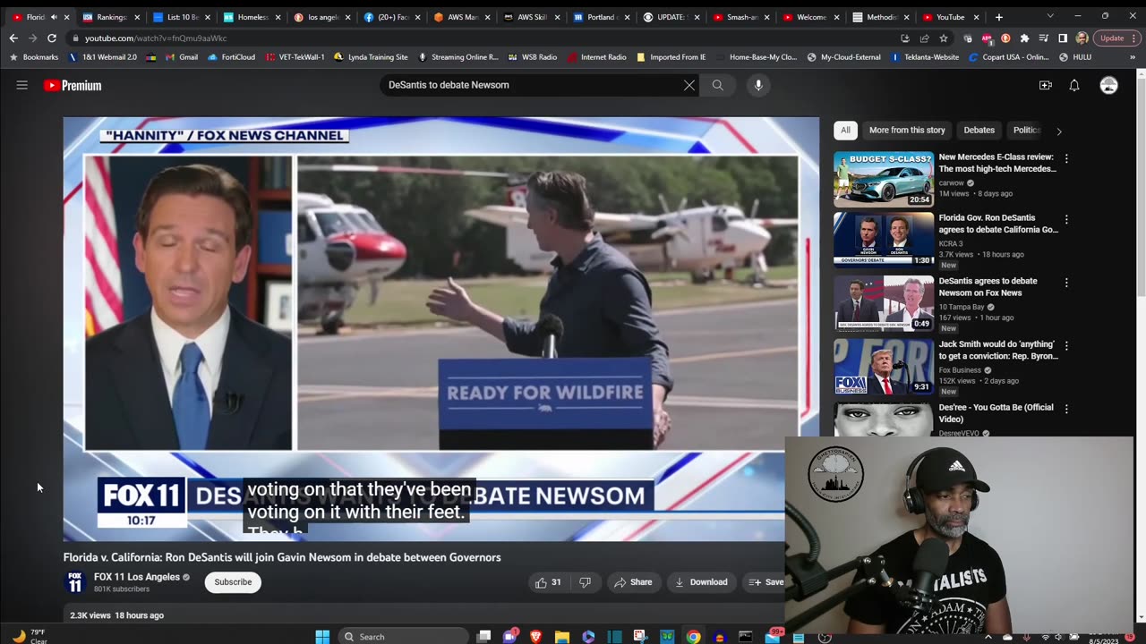
Task: Open the YouTube account avatar menu
Action: (x=1108, y=85)
